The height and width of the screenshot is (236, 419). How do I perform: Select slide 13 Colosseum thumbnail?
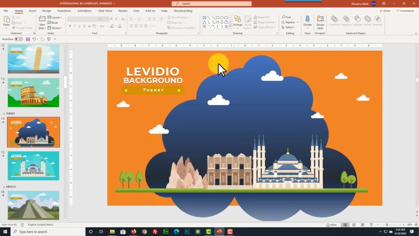click(34, 93)
